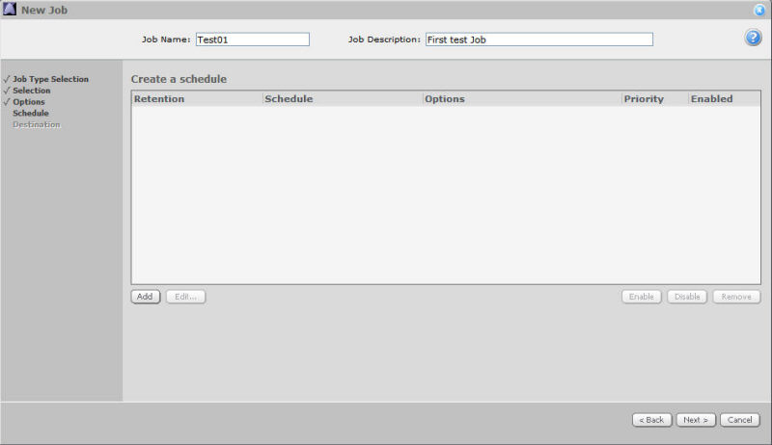Sort by the Retention column header
Image resolution: width=772 pixels, height=445 pixels.
tap(159, 99)
